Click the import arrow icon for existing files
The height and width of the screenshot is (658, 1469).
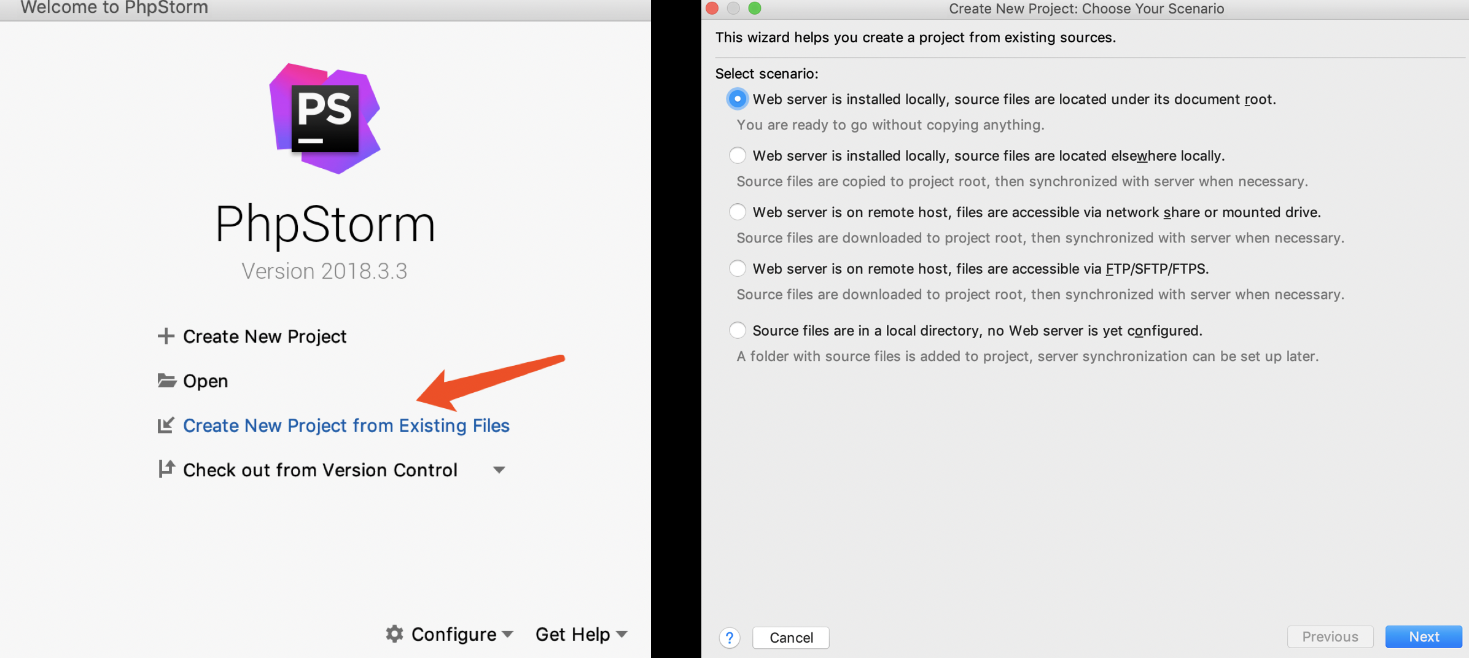(166, 425)
